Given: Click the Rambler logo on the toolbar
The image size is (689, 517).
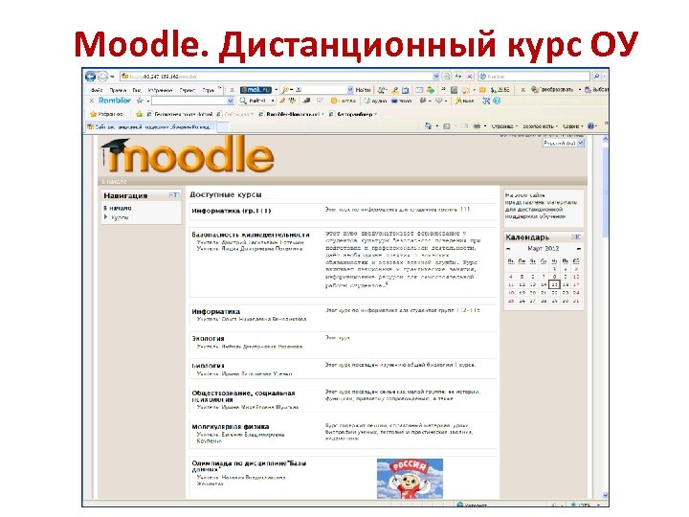Looking at the screenshot, I should point(115,101).
